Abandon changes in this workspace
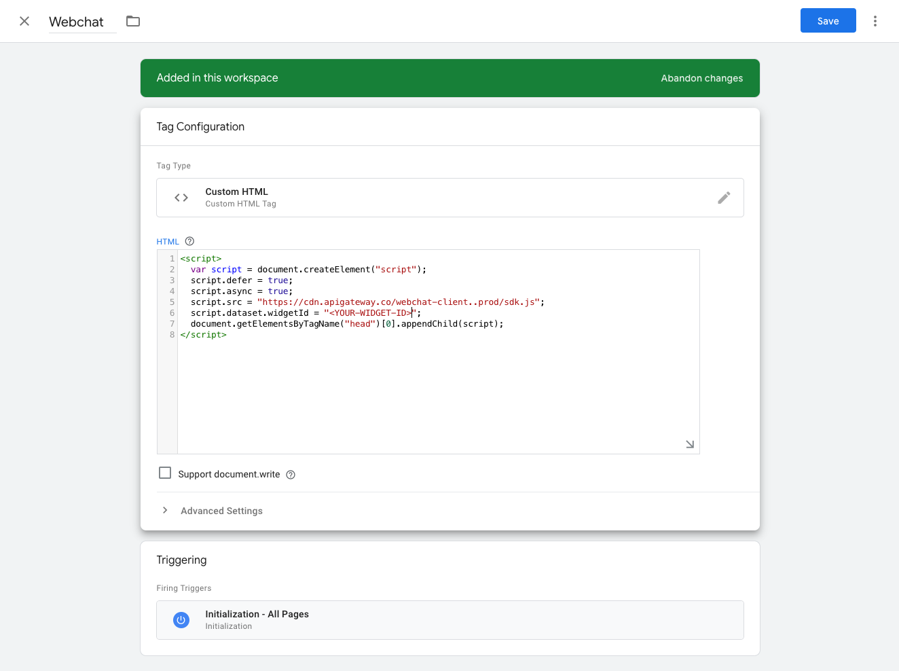The image size is (899, 671). click(701, 78)
